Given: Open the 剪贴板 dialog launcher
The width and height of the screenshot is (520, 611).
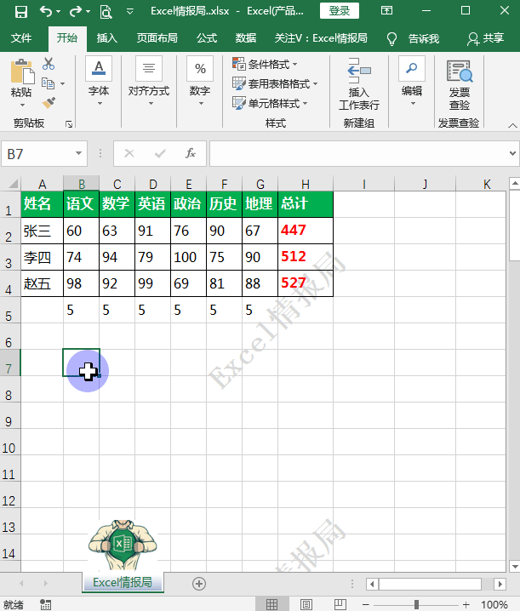Looking at the screenshot, I should (x=69, y=124).
